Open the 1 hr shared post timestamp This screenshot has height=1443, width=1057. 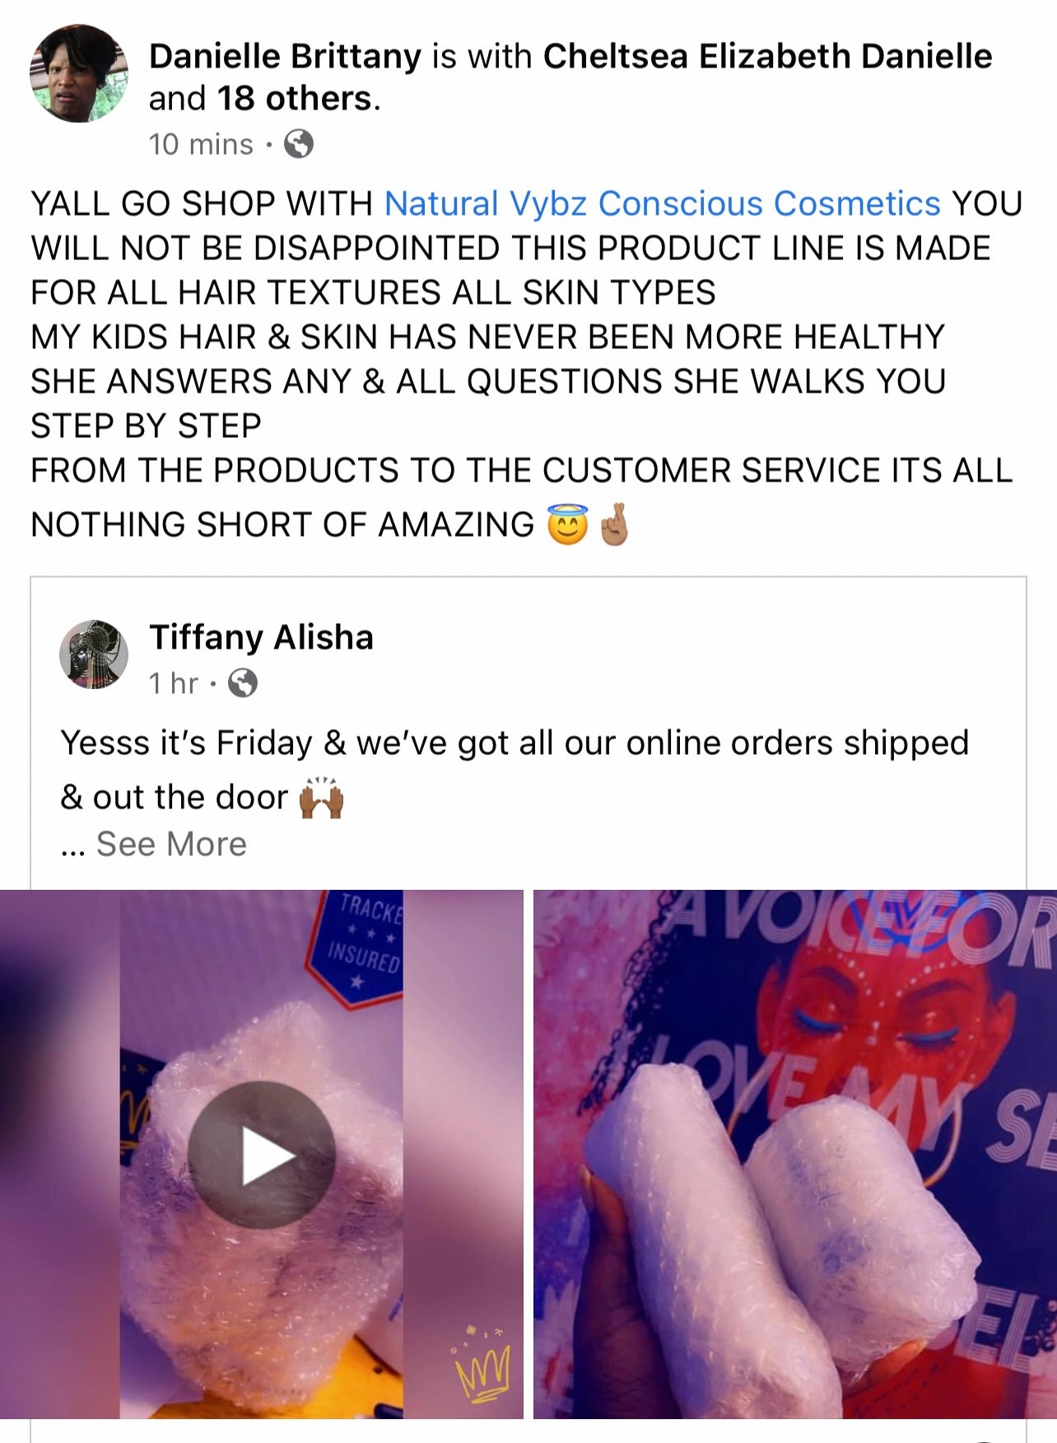tap(174, 682)
